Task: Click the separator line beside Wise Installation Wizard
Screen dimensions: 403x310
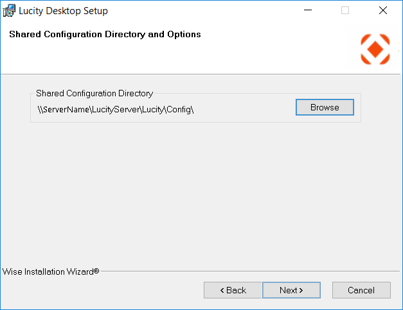Action: (x=251, y=271)
